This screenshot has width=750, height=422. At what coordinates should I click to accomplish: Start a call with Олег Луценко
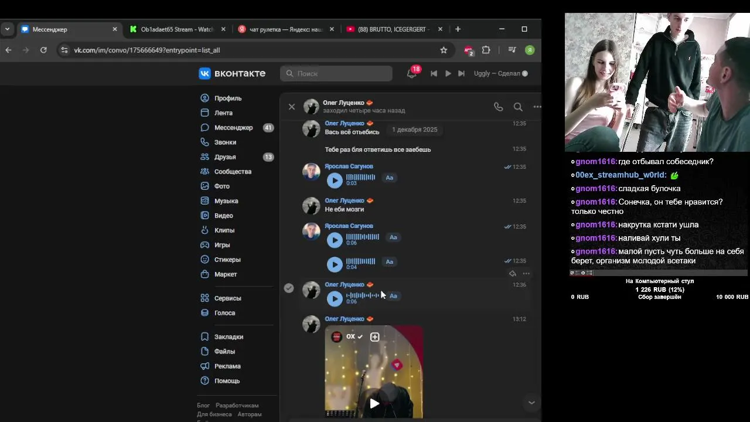click(x=498, y=107)
